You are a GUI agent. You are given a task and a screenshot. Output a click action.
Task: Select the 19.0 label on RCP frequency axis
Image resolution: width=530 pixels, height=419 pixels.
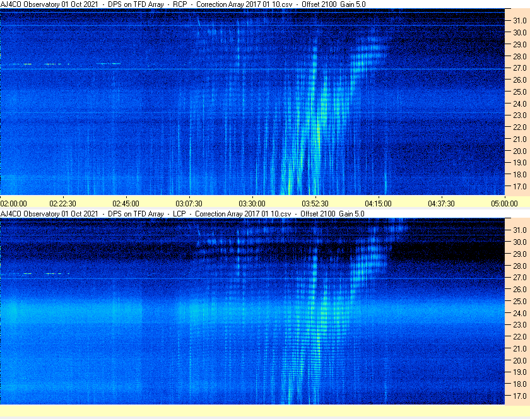(x=520, y=163)
